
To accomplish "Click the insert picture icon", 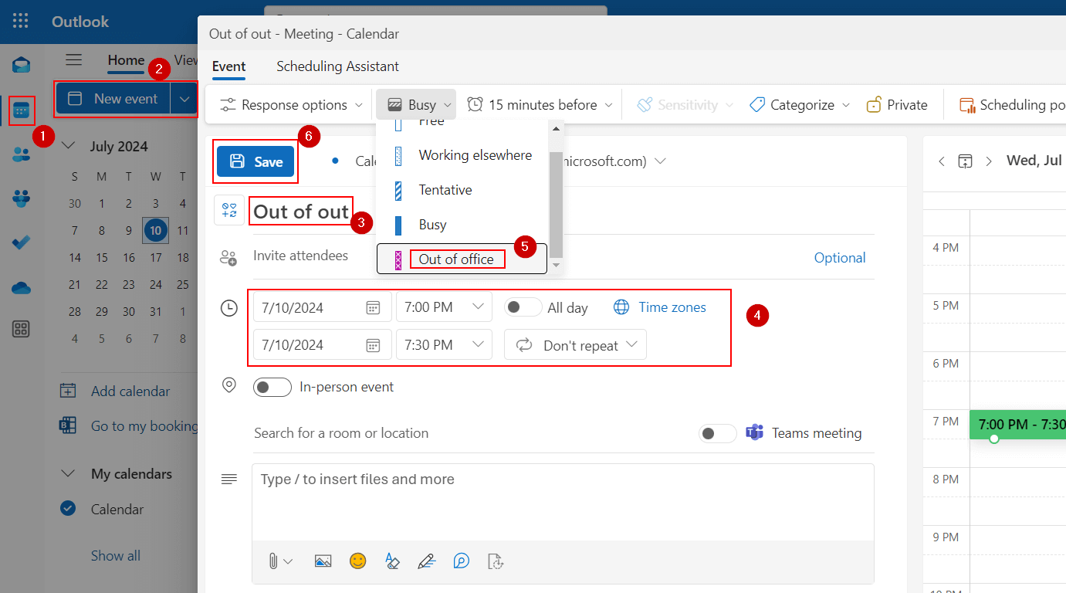I will pos(323,561).
